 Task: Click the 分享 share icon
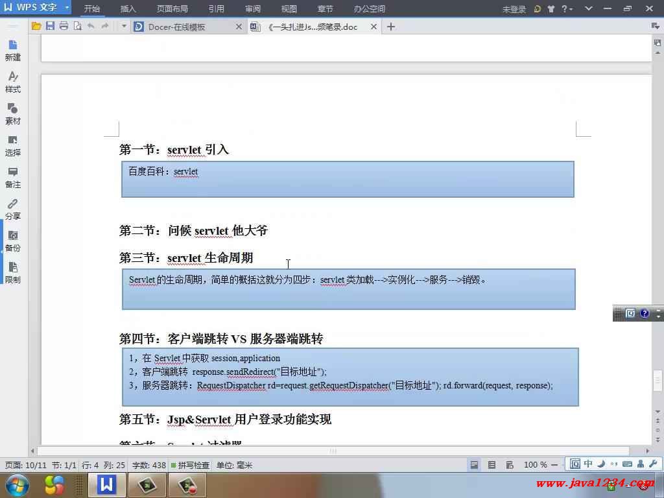click(13, 209)
